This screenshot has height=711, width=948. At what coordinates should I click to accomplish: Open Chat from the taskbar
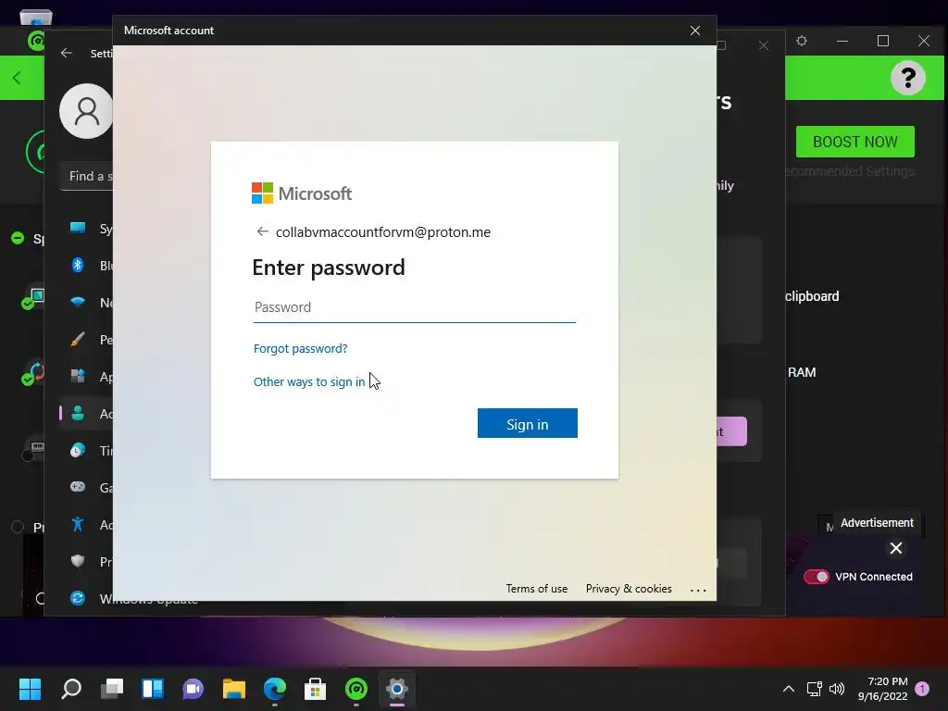[193, 689]
